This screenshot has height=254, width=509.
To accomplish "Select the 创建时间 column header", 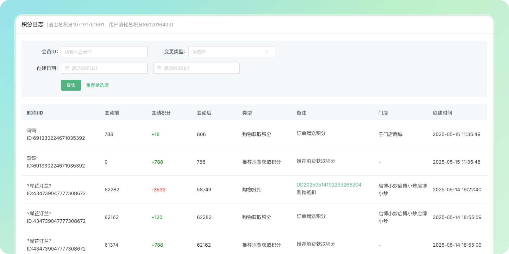I will pyautogui.click(x=442, y=113).
